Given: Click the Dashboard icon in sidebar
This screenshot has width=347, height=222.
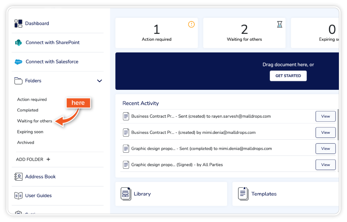Looking at the screenshot, I should tap(18, 23).
